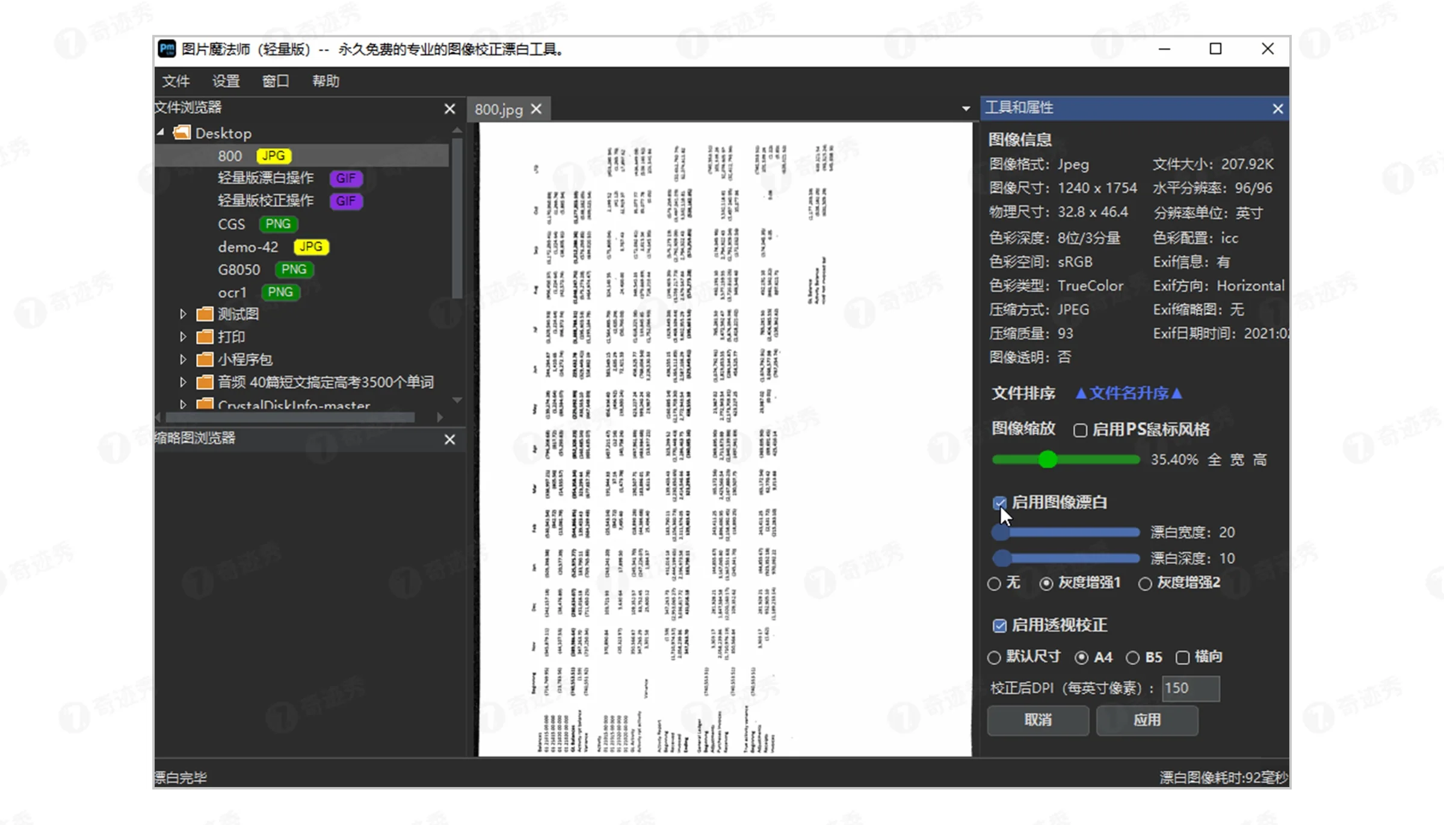Select the 灰度增强2 radio option
This screenshot has width=1444, height=825.
click(x=1145, y=584)
